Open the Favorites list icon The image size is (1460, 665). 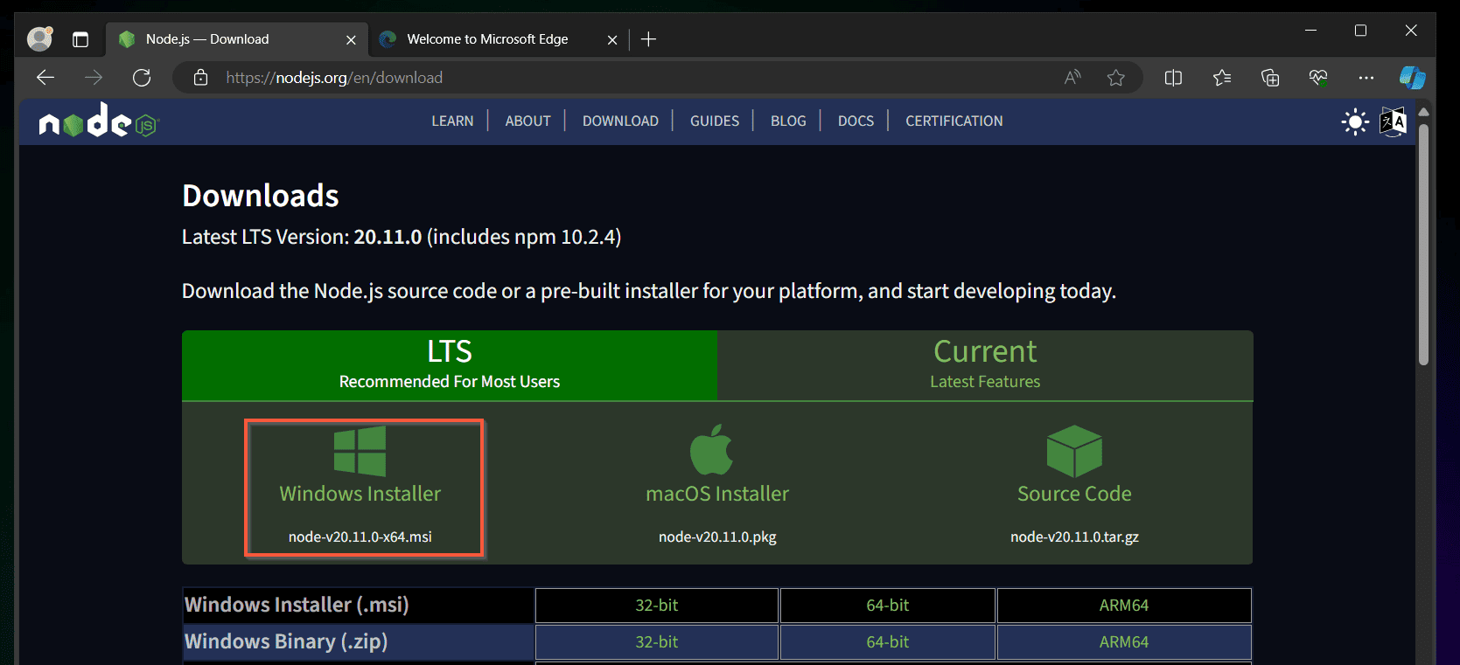point(1222,78)
